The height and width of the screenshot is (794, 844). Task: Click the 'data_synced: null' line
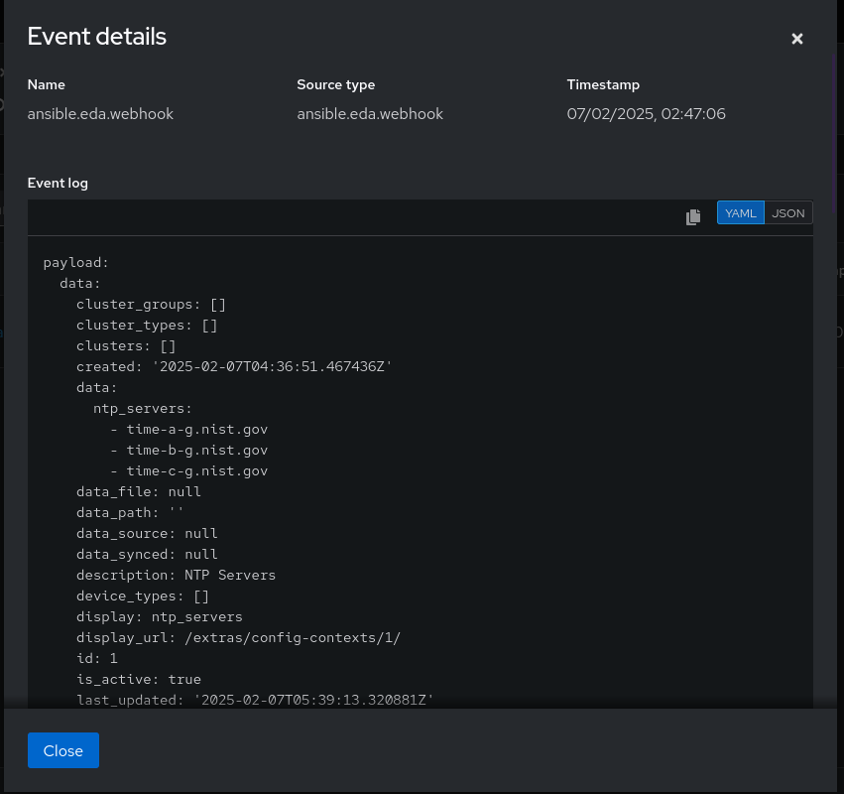[x=147, y=554]
